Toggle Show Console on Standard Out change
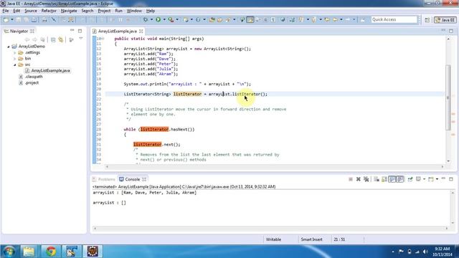Screen dimensions: 459x258 tap(392, 179)
